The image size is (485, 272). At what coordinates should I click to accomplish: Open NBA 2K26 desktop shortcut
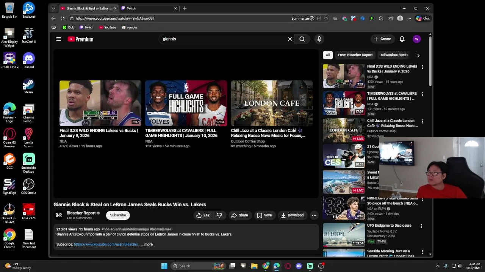coord(29,212)
